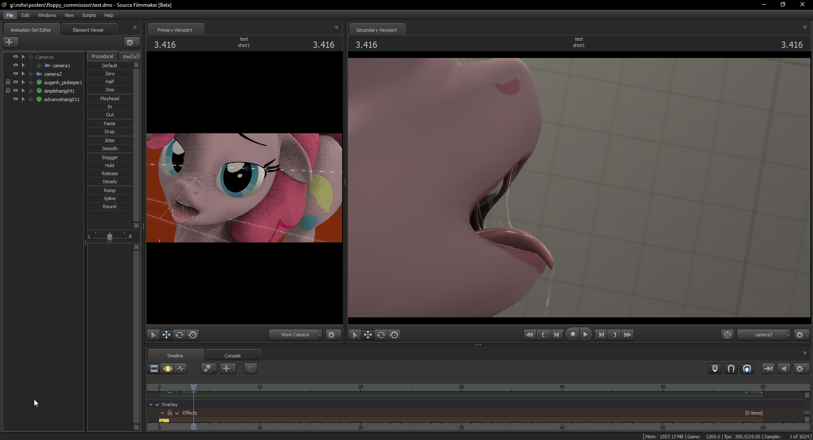Expand the simplehang041 tree node
This screenshot has width=813, height=440.
pos(31,91)
